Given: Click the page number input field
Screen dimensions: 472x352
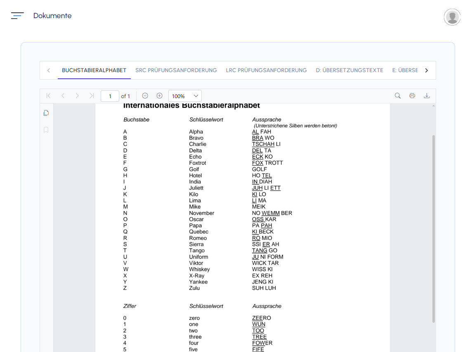Looking at the screenshot, I should 110,96.
